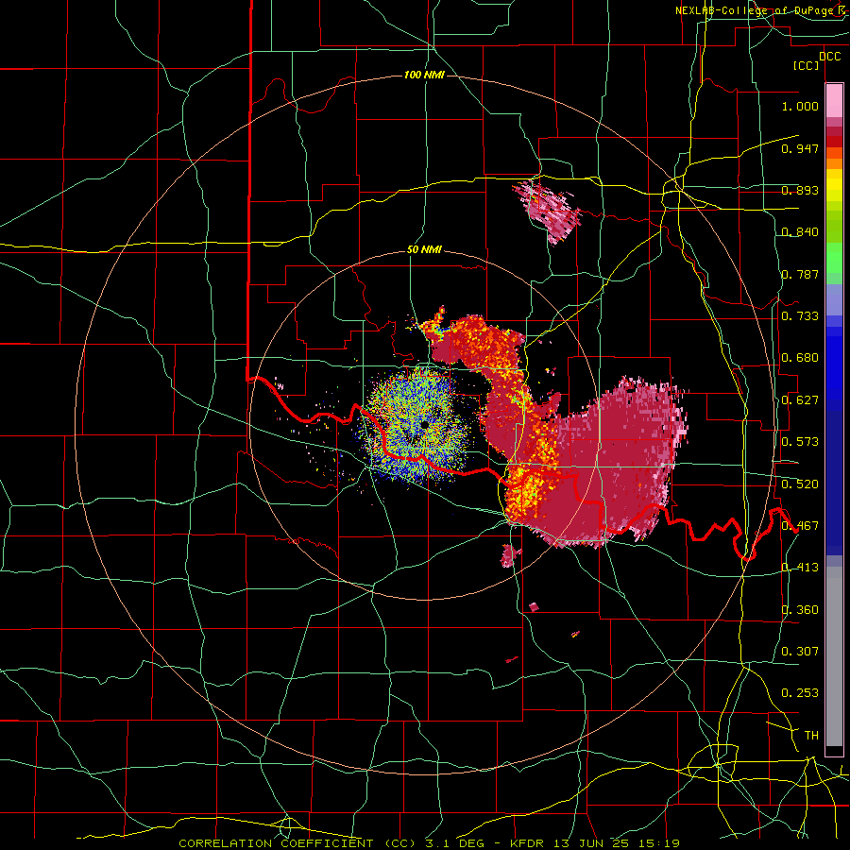The width and height of the screenshot is (850, 850).
Task: Click the 0.680 scale value
Action: 800,358
